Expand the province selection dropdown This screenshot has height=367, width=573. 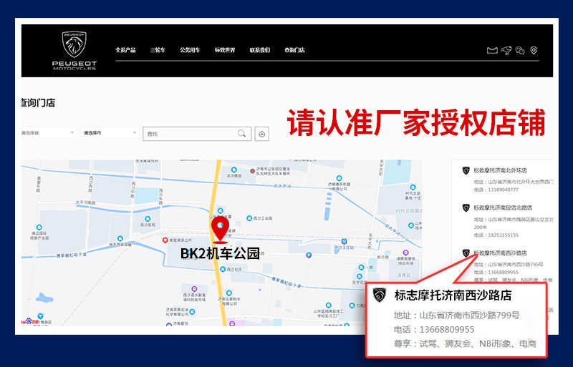(47, 133)
